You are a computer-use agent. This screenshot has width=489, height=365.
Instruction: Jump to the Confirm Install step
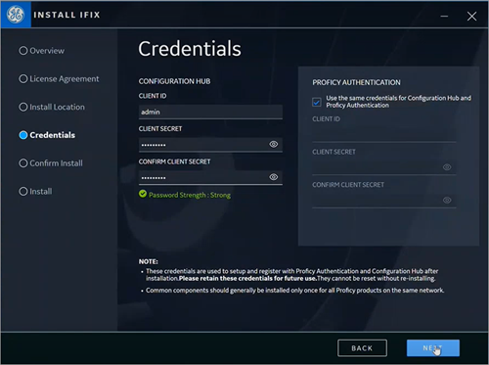(x=51, y=163)
